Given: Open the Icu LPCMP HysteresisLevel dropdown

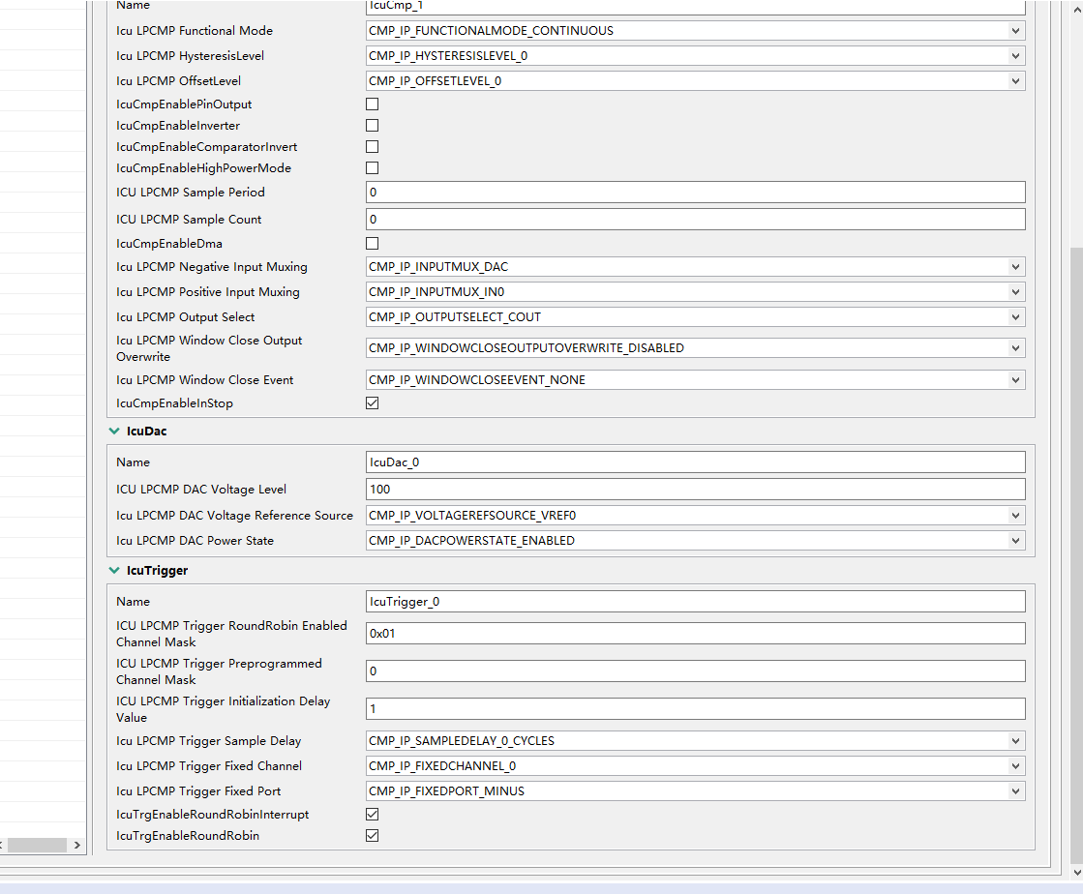Looking at the screenshot, I should pyautogui.click(x=1015, y=55).
